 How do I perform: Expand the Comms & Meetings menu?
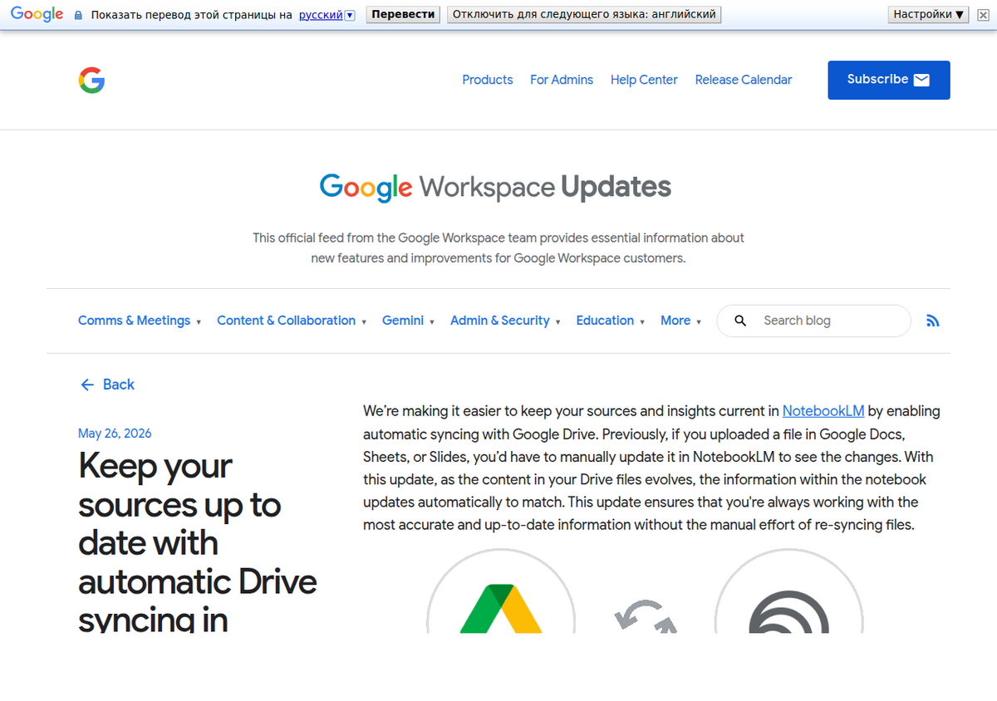click(x=140, y=321)
